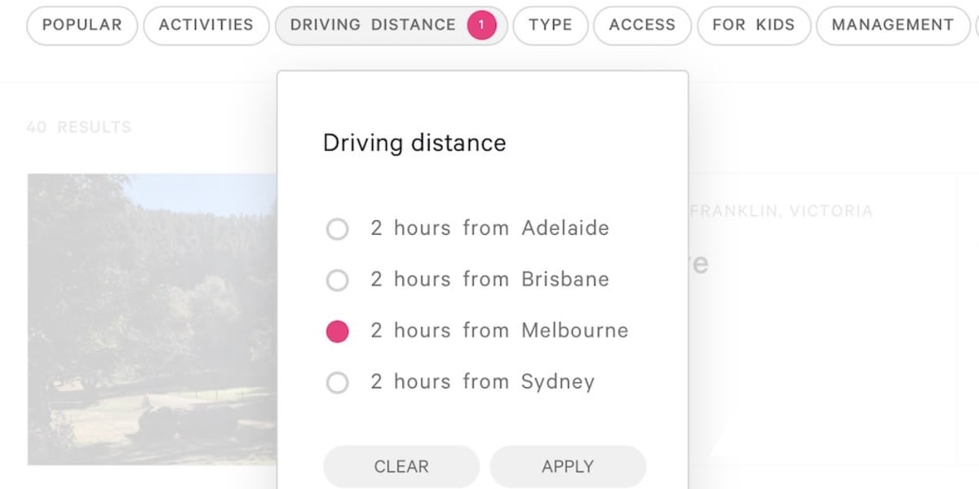Open the ACTIVITIES filter
This screenshot has width=979, height=489.
(x=206, y=24)
